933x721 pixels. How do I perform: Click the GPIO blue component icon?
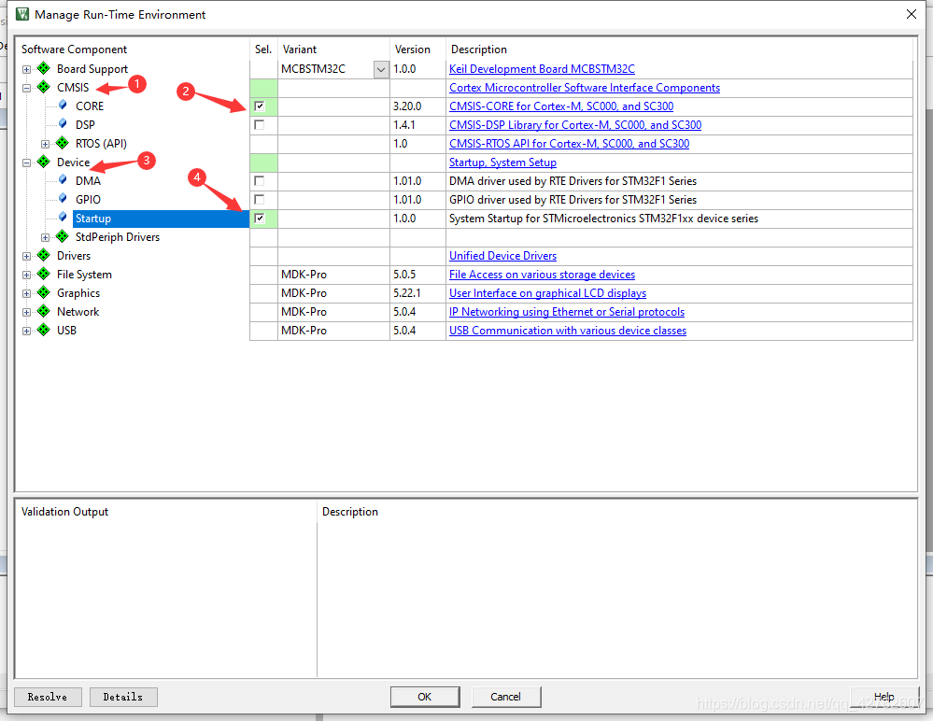pos(63,199)
